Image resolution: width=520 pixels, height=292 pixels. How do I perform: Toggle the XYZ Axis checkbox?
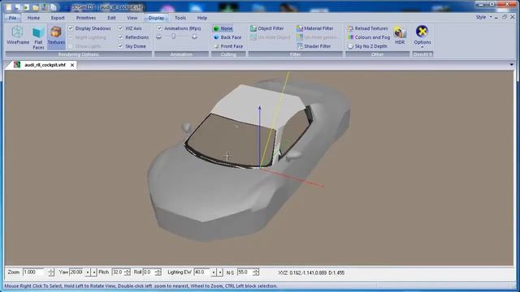tap(120, 28)
